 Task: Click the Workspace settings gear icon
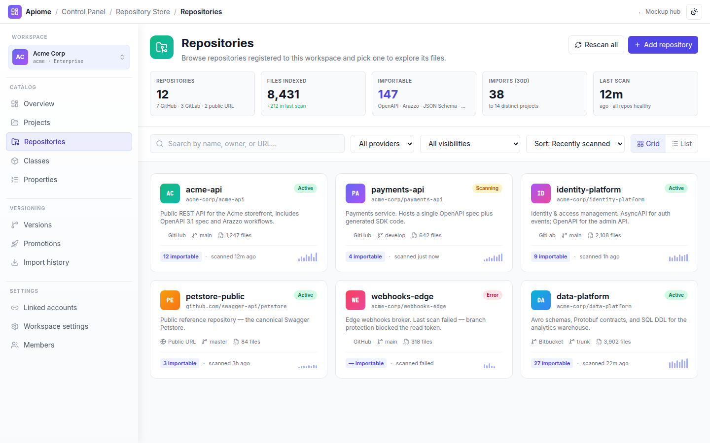click(x=15, y=326)
